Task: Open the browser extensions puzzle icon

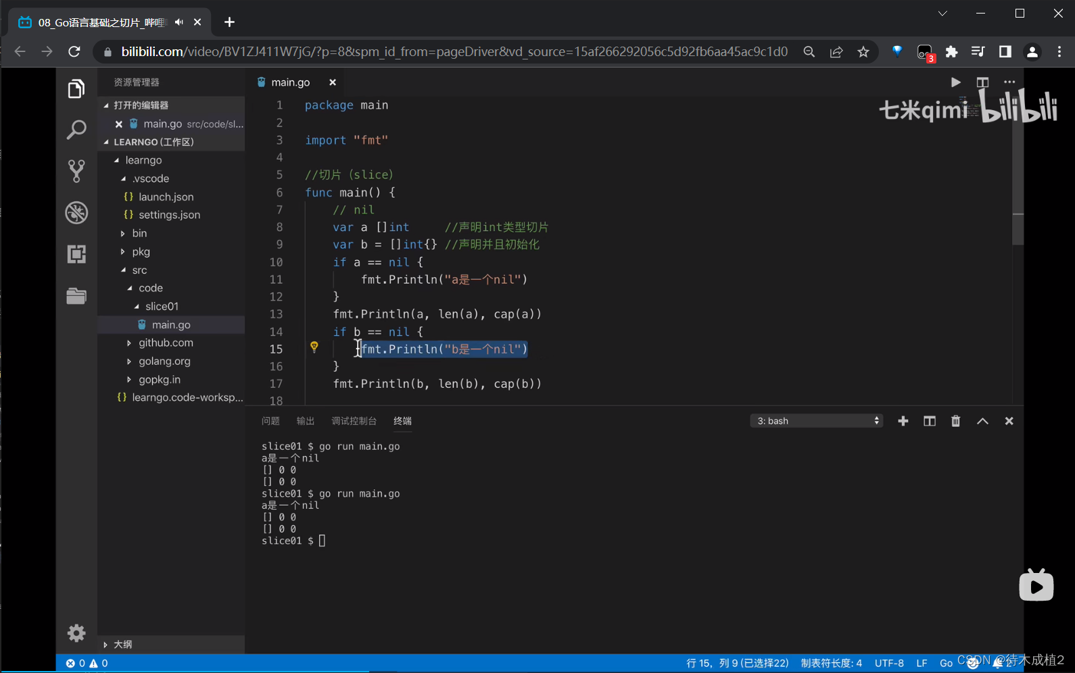Action: pyautogui.click(x=952, y=52)
